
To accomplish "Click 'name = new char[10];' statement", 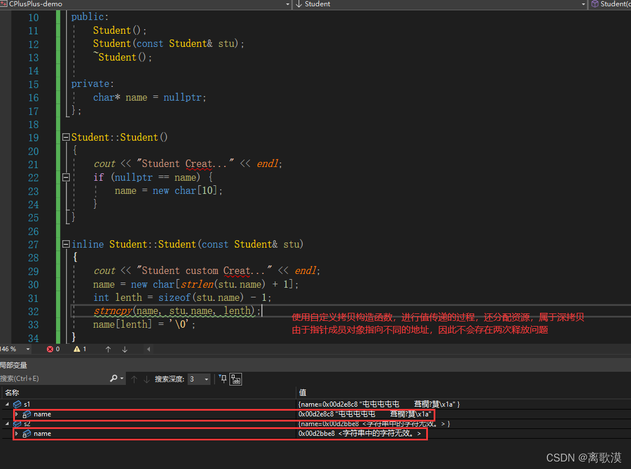I will point(169,190).
